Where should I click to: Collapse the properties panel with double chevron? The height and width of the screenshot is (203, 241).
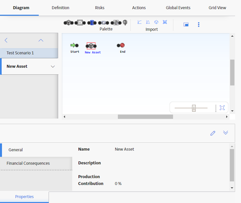point(226,133)
